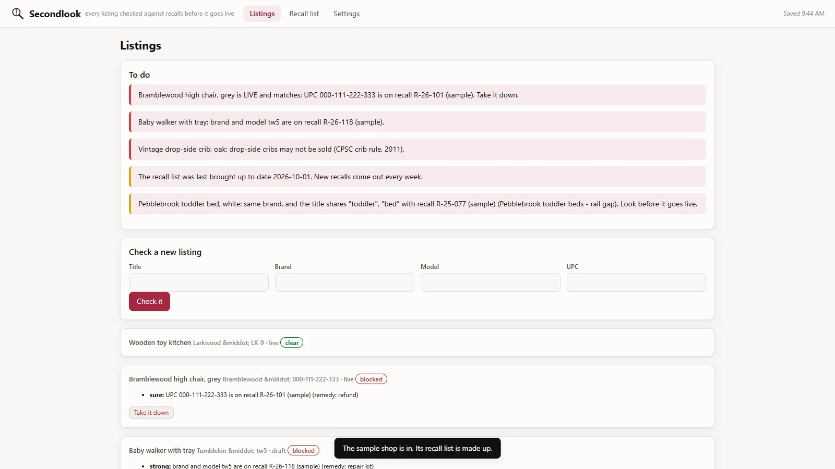Click the Listings page heading
The image size is (835, 469).
[140, 45]
